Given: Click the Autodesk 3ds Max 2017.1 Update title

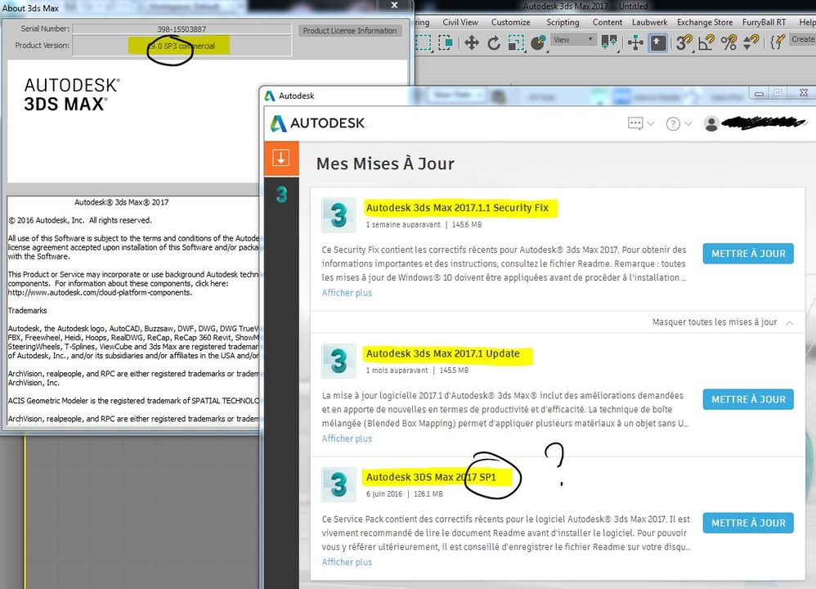Looking at the screenshot, I should coord(442,353).
